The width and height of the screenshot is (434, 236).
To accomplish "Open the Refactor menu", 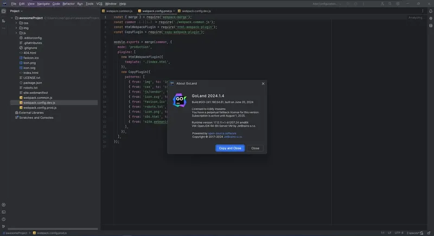I will (x=68, y=4).
